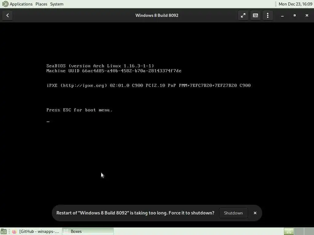This screenshot has width=314, height=235.
Task: Open the keyboard shortcuts sender button
Action: (255, 15)
